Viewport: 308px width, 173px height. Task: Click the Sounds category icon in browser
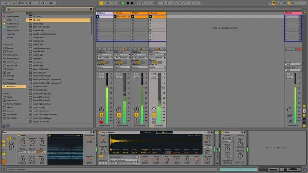pyautogui.click(x=4, y=48)
